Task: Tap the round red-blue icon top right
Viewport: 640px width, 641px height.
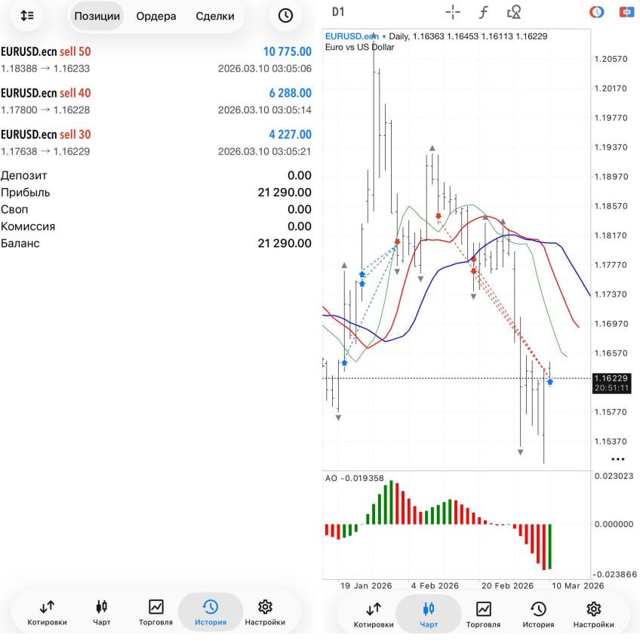Action: click(596, 12)
